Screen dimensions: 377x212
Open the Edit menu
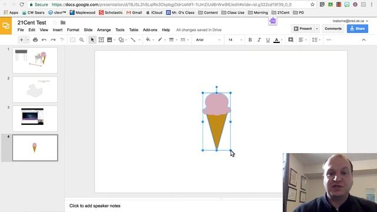tap(32, 30)
